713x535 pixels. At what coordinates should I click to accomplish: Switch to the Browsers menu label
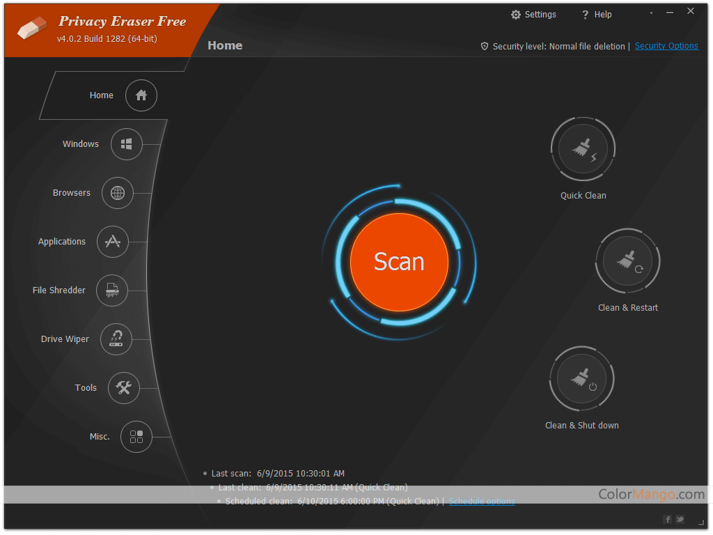pyautogui.click(x=72, y=192)
